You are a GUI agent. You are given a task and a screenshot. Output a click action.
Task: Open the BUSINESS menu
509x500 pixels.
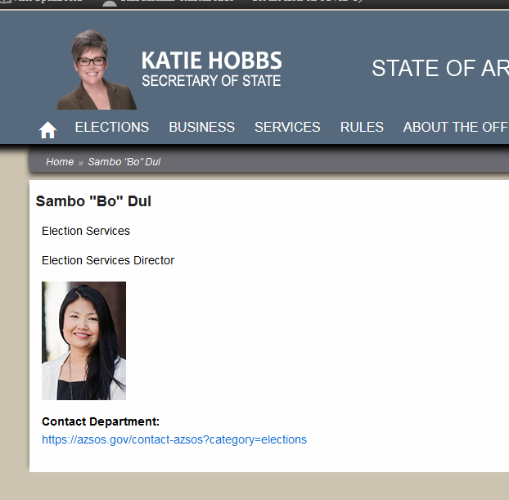[201, 127]
